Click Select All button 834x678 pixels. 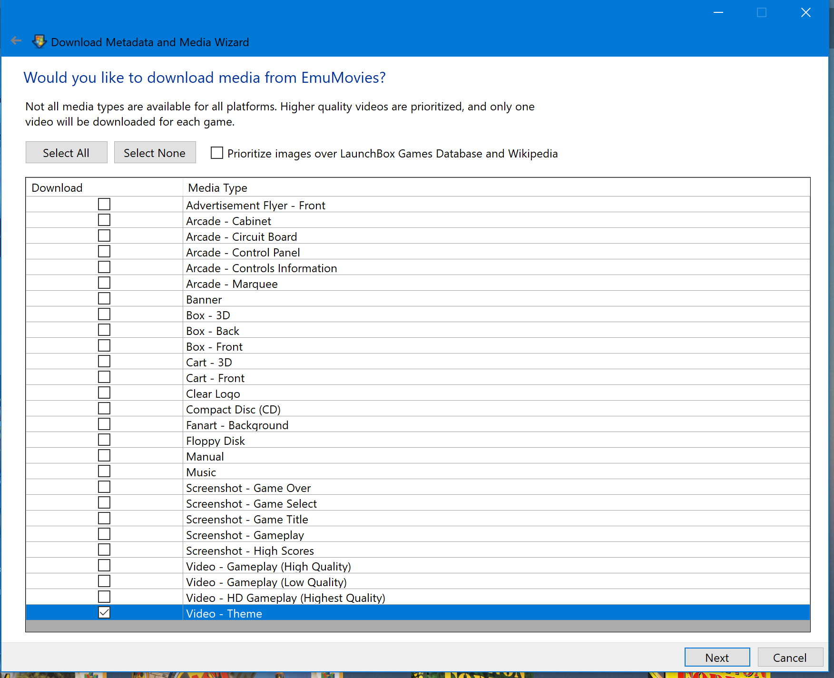(66, 152)
